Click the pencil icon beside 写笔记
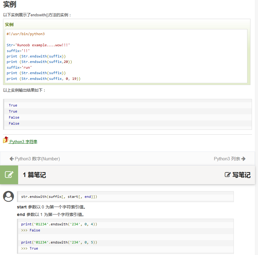 pos(228,175)
